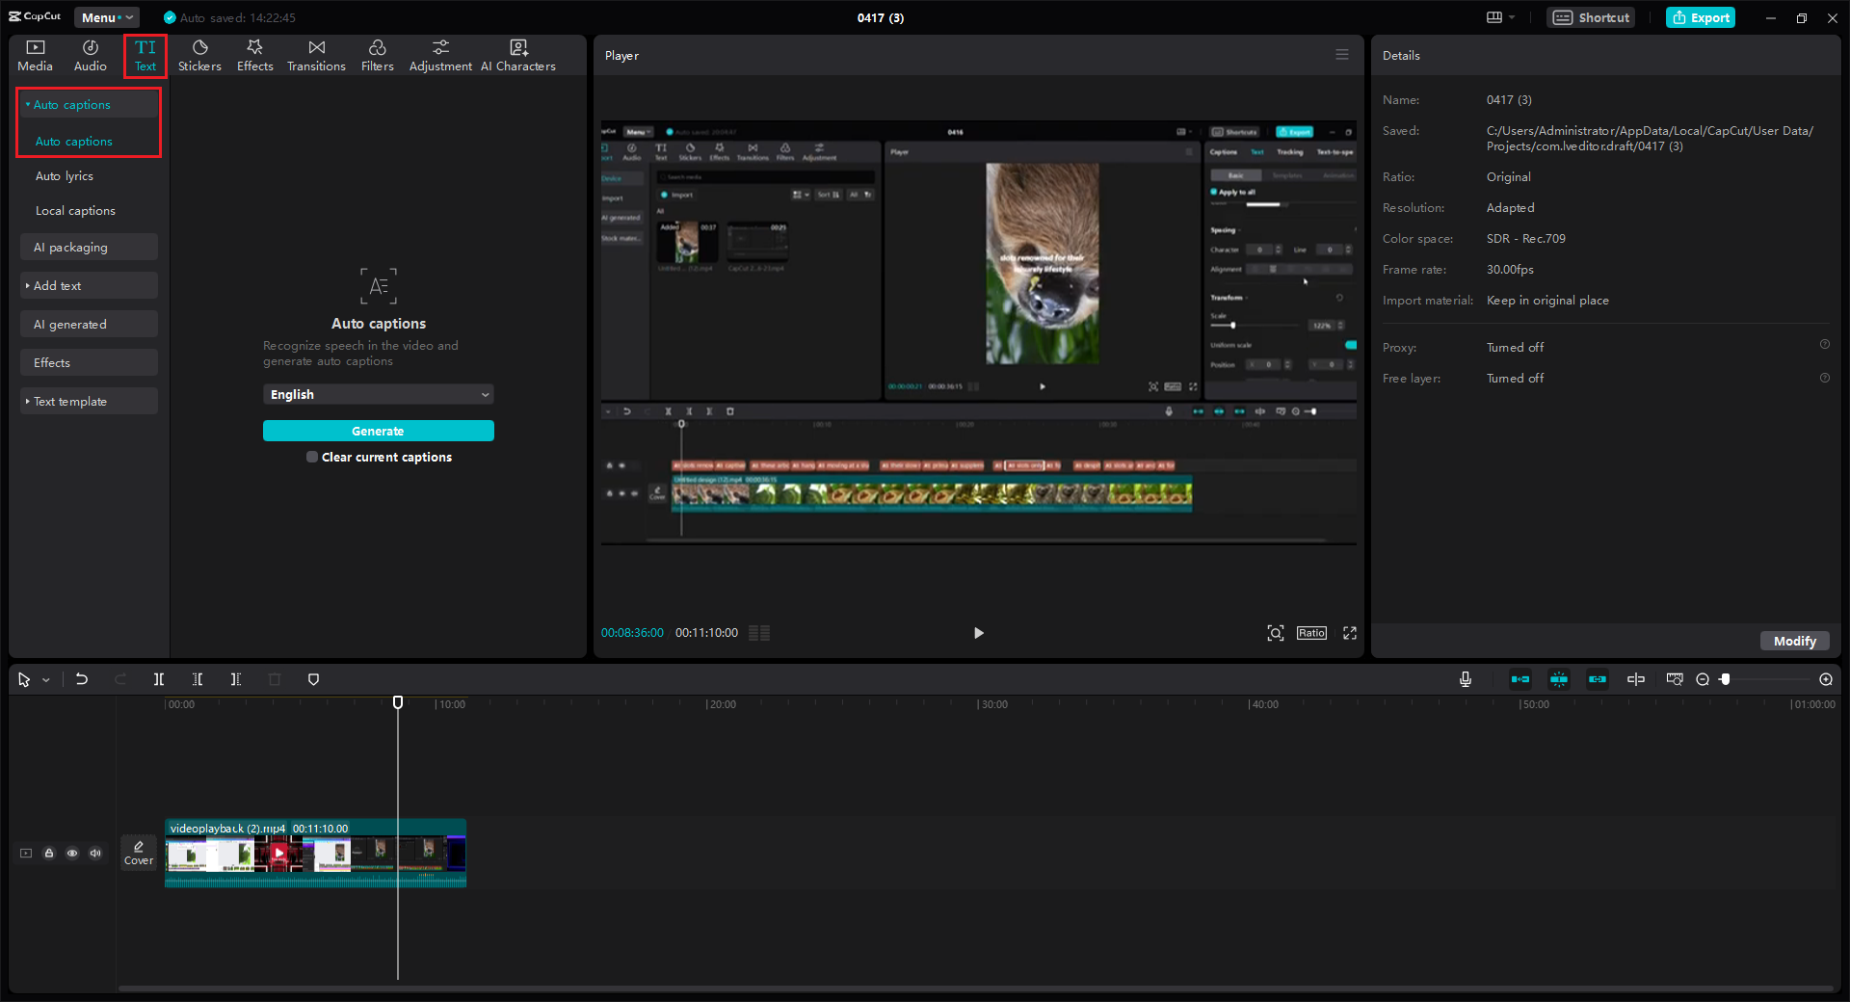Enter fullscreen in the Player
The image size is (1850, 1002).
point(1349,633)
